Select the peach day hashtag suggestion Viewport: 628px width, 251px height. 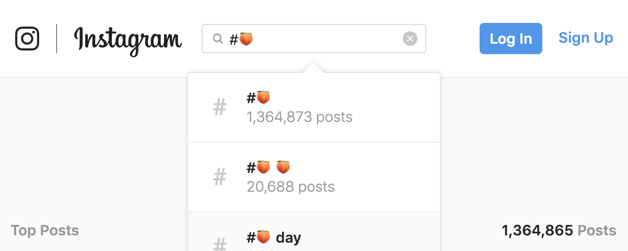[x=314, y=232]
